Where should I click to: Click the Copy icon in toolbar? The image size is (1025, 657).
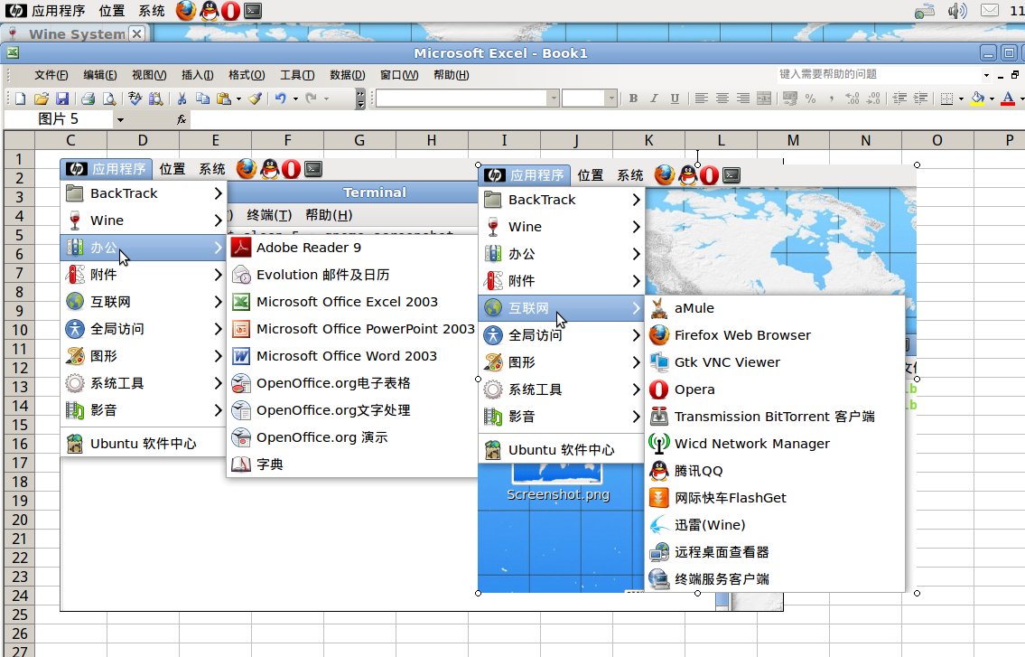point(202,99)
